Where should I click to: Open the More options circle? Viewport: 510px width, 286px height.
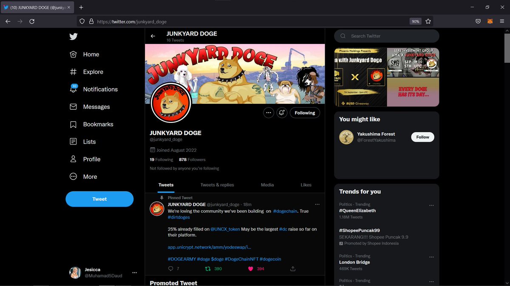click(x=83, y=177)
